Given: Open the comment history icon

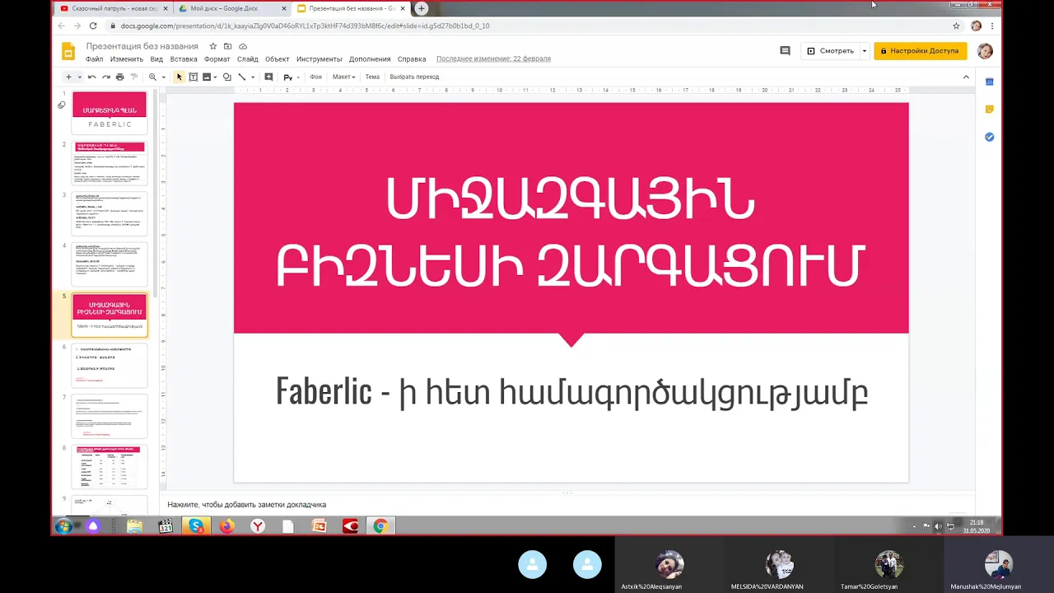Looking at the screenshot, I should [x=785, y=51].
